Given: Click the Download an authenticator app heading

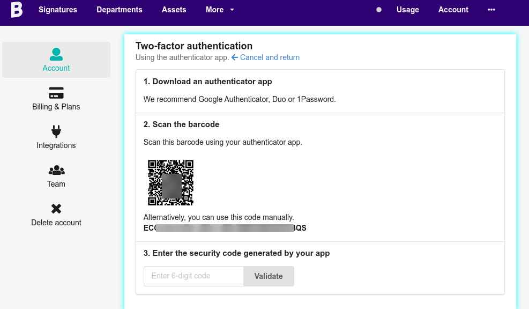Looking at the screenshot, I should pyautogui.click(x=207, y=82).
